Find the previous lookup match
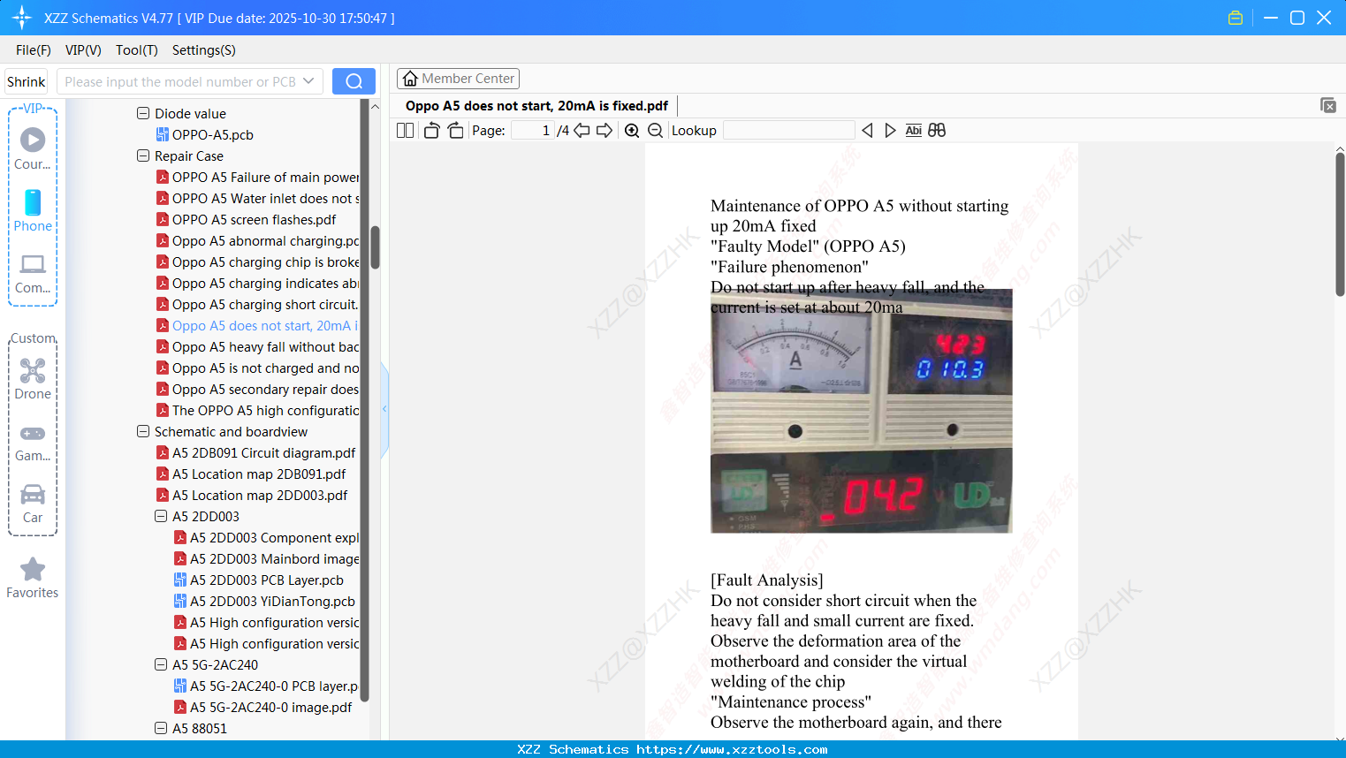The image size is (1346, 758). point(867,131)
